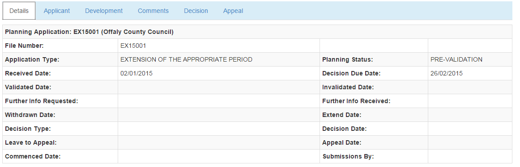The image size is (520, 167).
Task: Click the Invalidated Date label
Action: (x=348, y=88)
